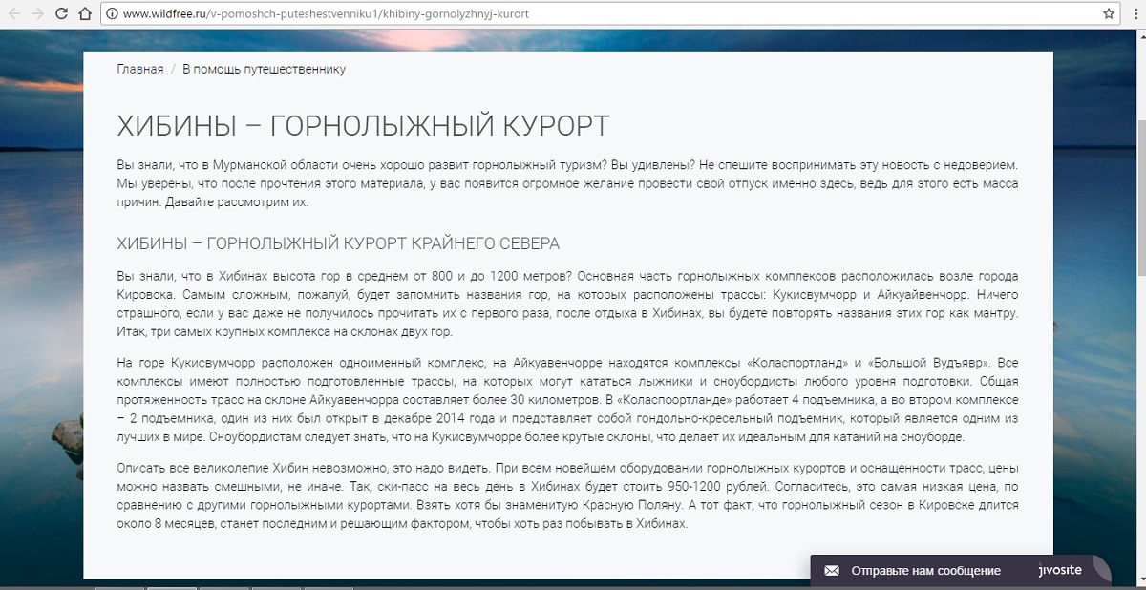Open the Главная breadcrumb link

click(139, 69)
